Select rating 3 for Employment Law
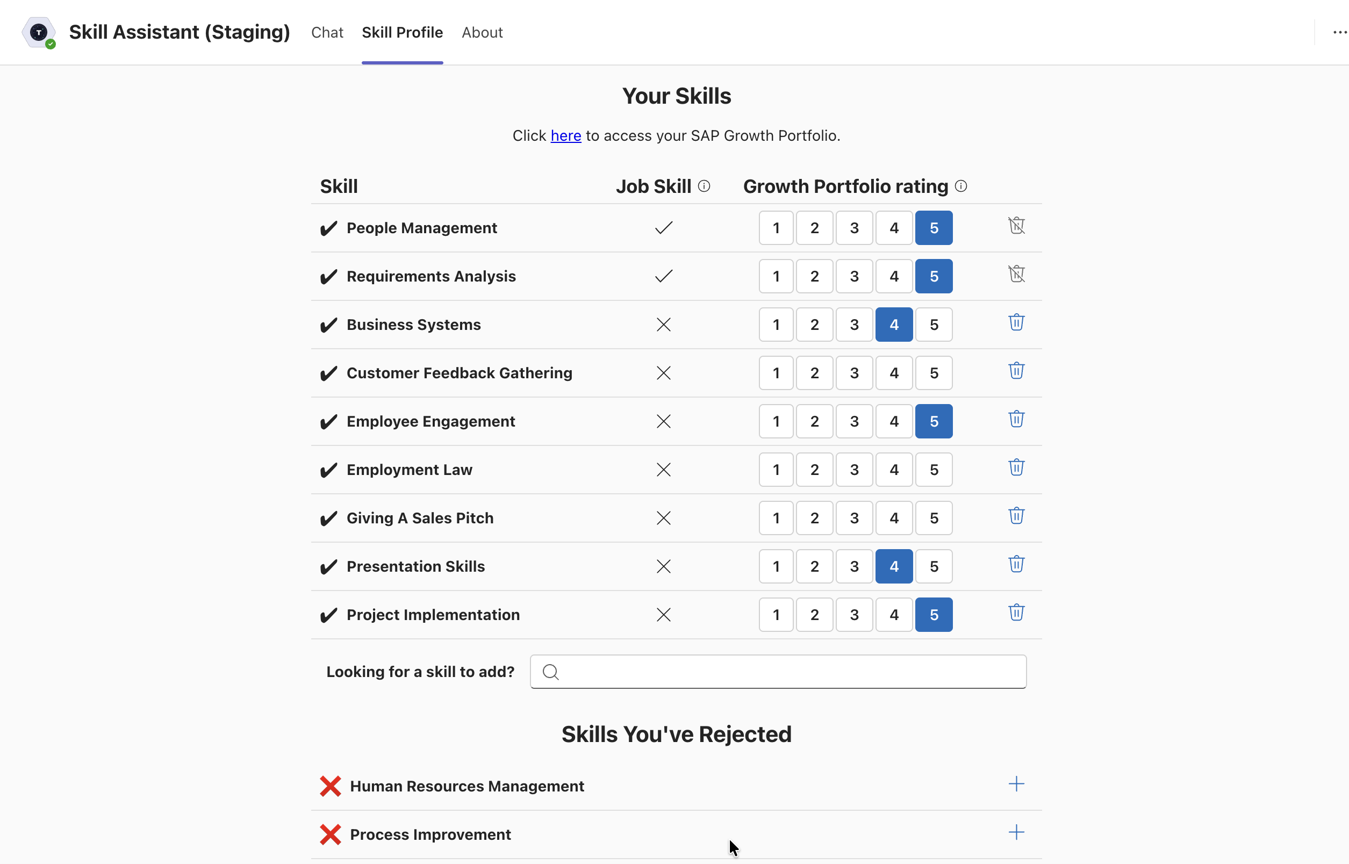 point(854,470)
